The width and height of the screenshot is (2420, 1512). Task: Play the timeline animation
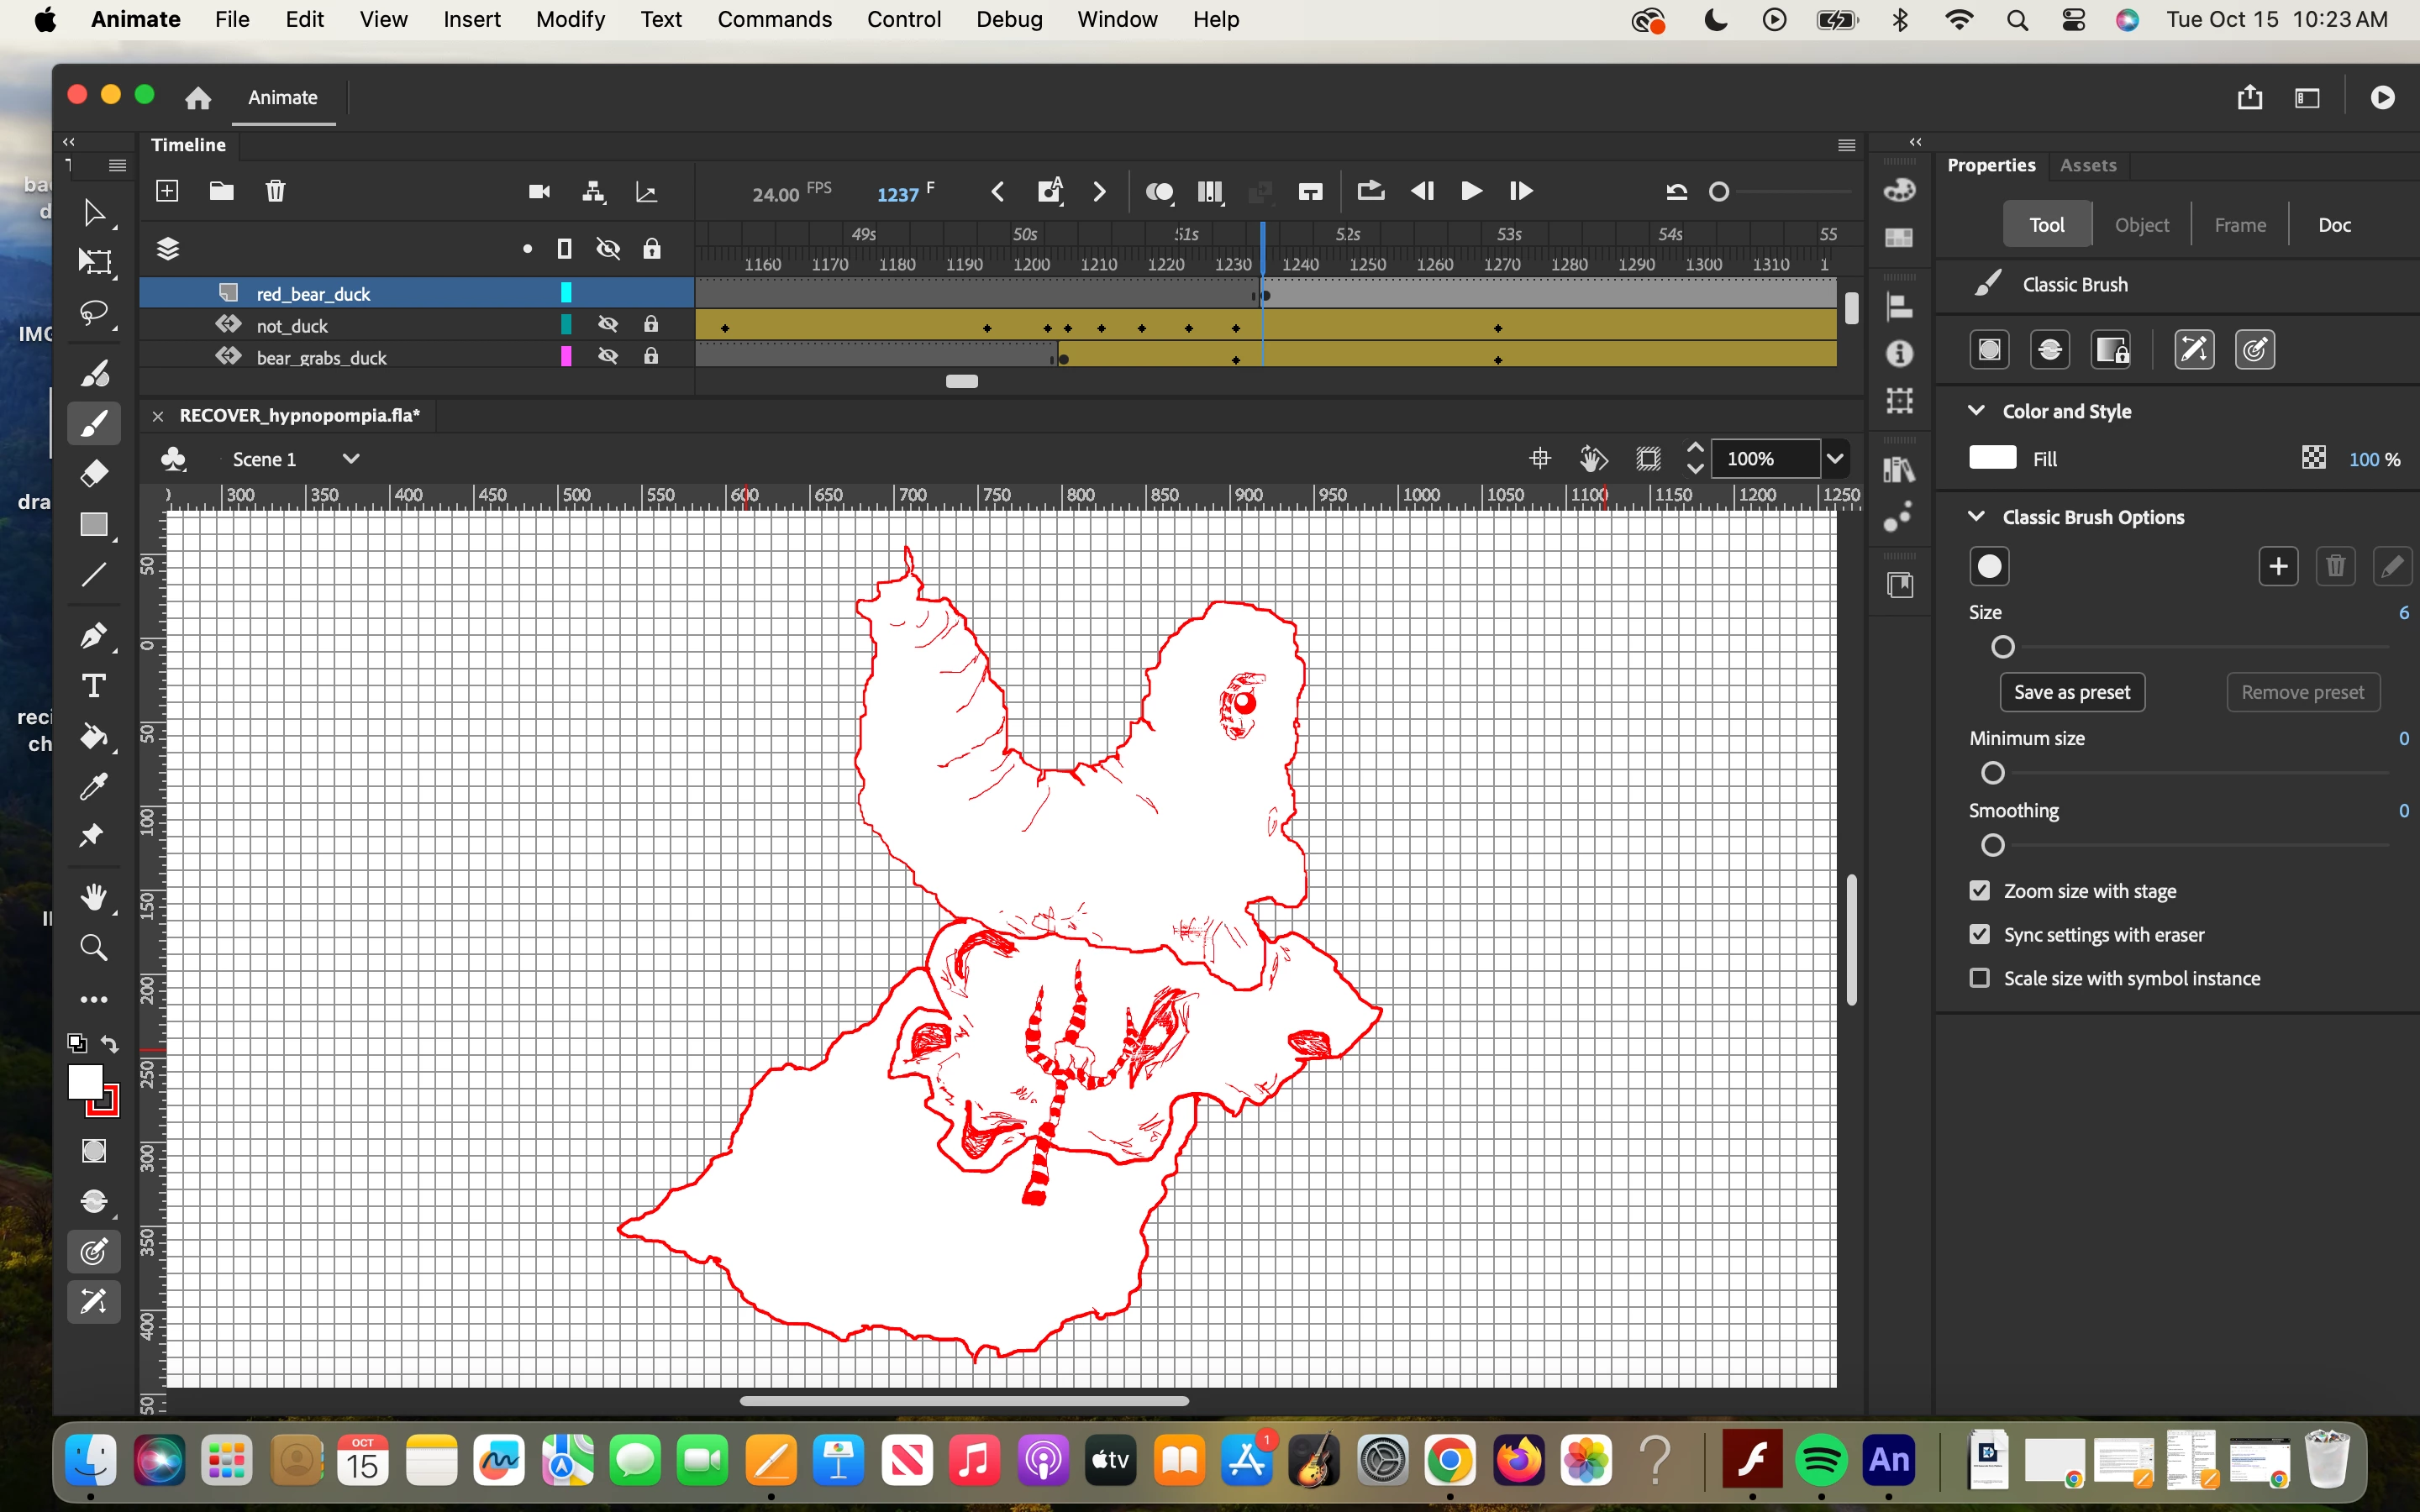[1471, 191]
